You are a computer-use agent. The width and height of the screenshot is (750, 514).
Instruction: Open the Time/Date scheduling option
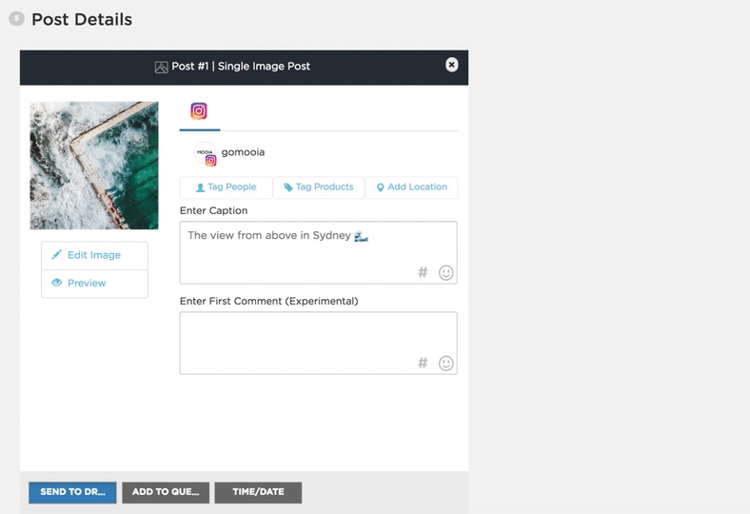point(258,492)
